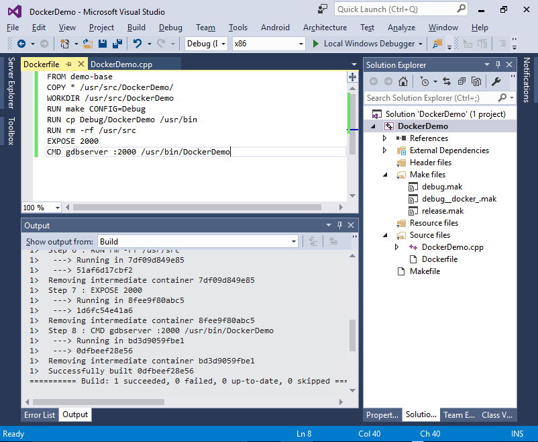Toggle auto-hide pin on Output panel
The width and height of the screenshot is (538, 442).
(339, 225)
